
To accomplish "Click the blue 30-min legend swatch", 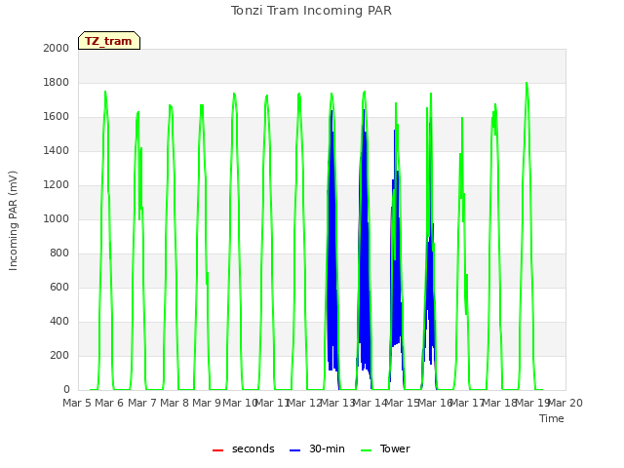I will tap(294, 450).
